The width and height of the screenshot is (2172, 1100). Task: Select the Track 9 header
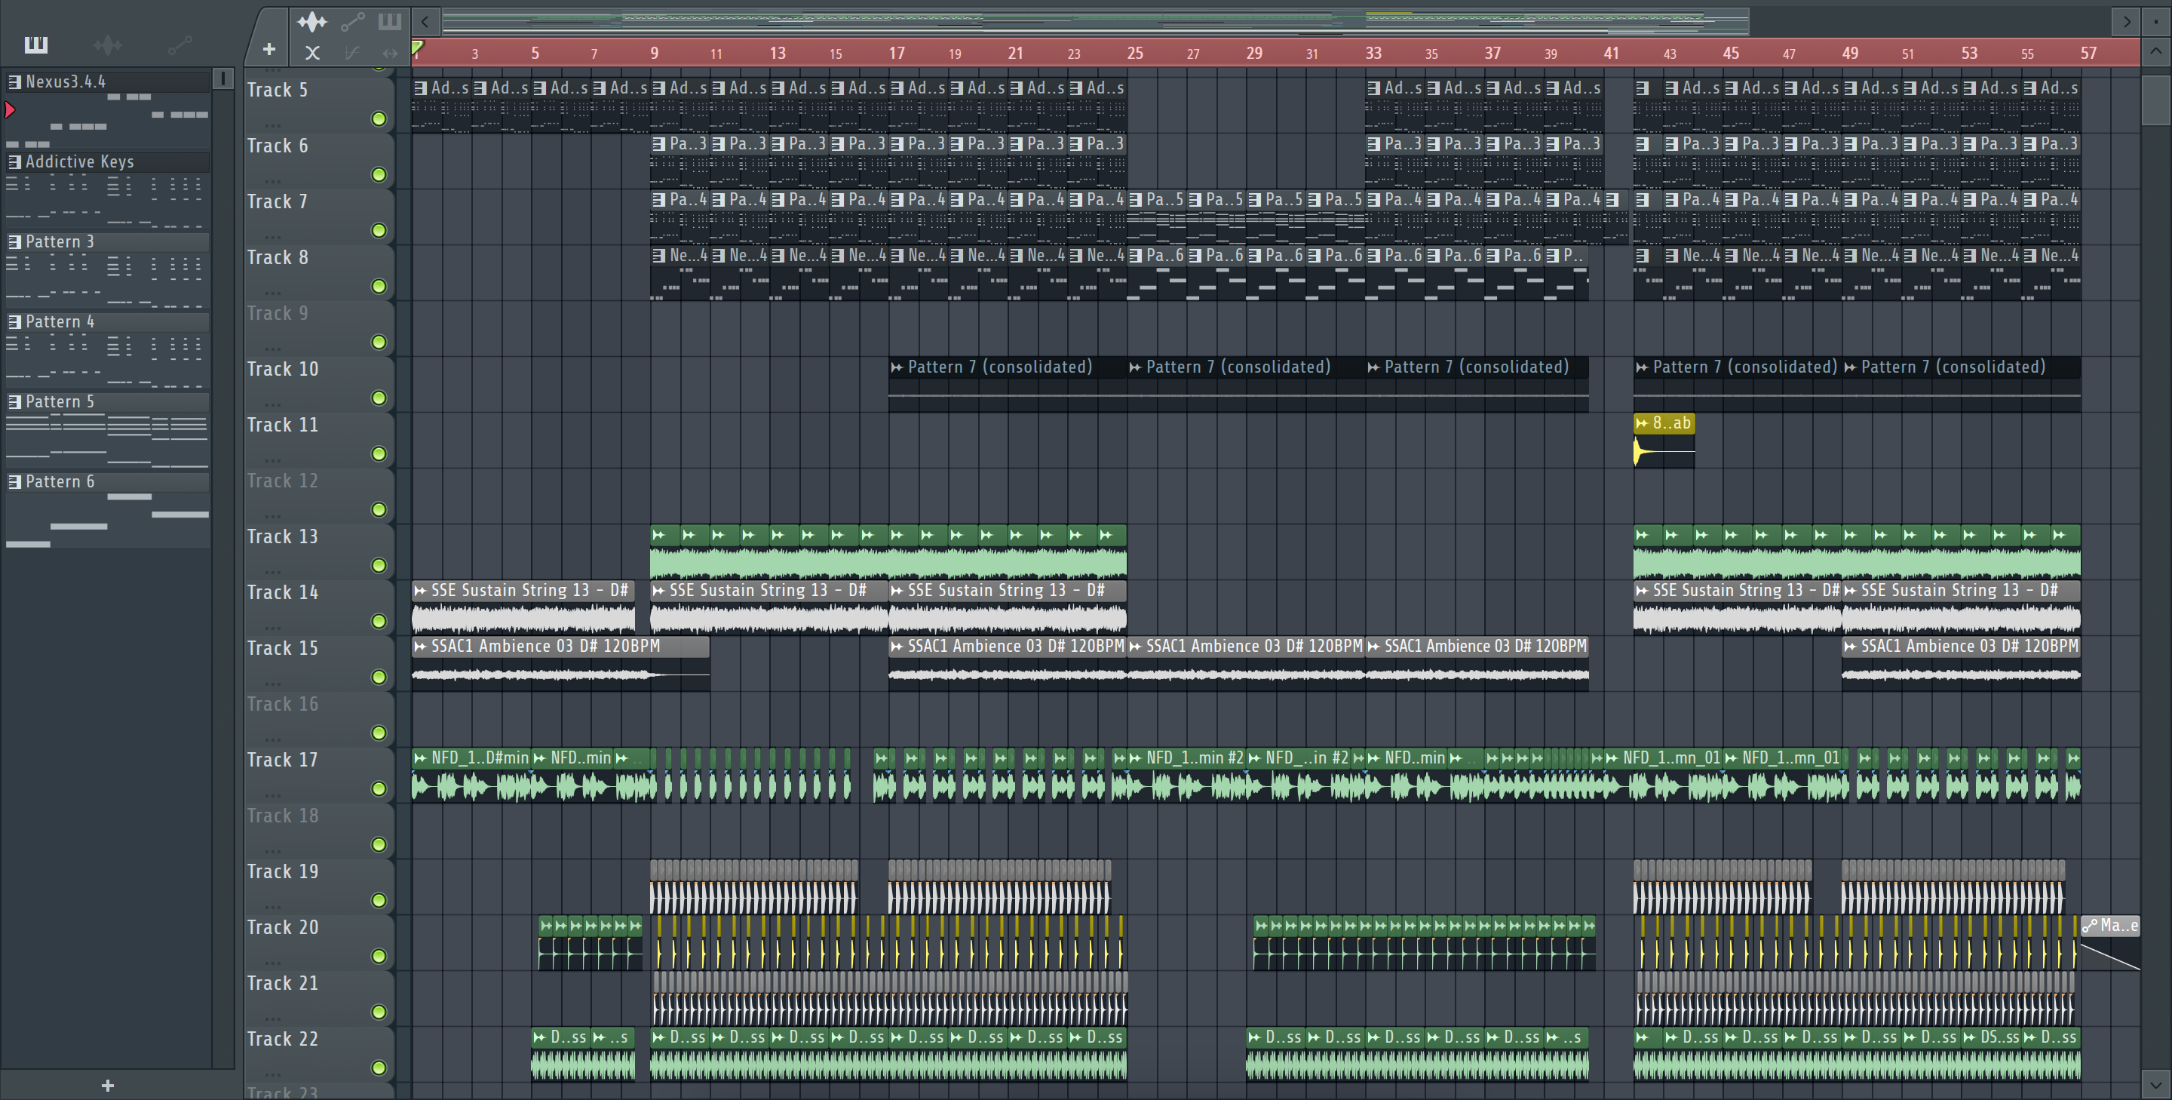320,327
